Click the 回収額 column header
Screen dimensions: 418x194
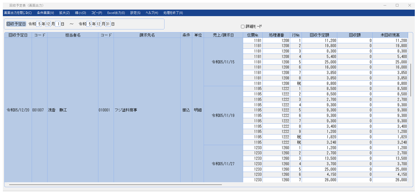tap(355, 35)
